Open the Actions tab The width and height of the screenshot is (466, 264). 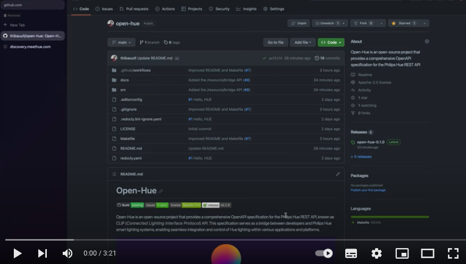point(165,9)
